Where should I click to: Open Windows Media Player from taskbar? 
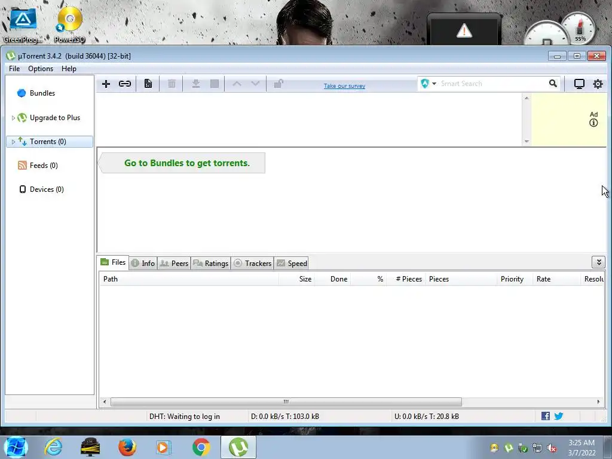tap(163, 447)
